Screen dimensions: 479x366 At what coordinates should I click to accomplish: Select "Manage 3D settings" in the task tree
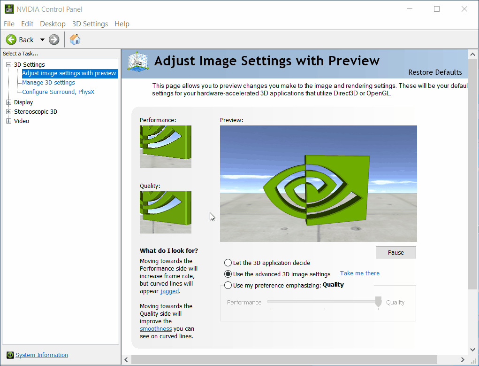(x=48, y=83)
